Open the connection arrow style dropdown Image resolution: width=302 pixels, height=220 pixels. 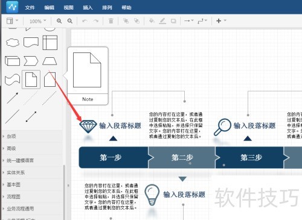pos(189,20)
